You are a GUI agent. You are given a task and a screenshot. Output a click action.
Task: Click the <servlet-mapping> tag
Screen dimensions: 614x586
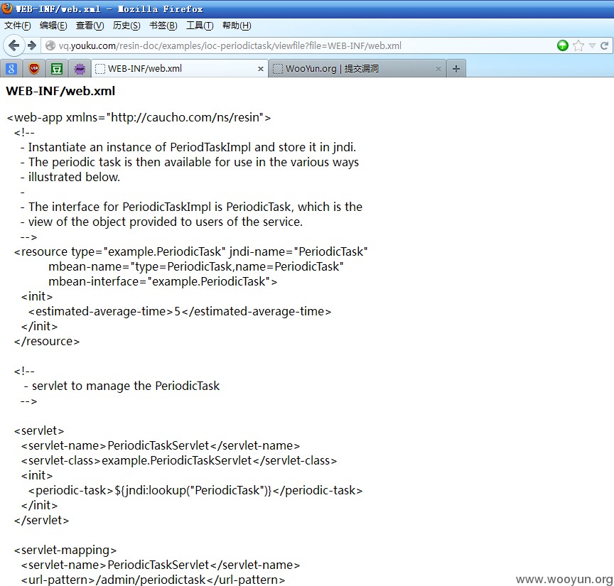(65, 550)
